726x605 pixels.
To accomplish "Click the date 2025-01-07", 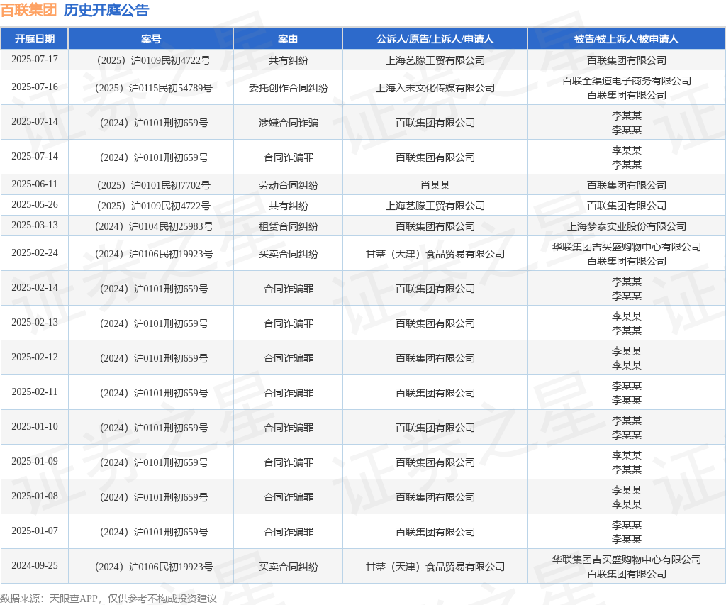I will tap(35, 531).
